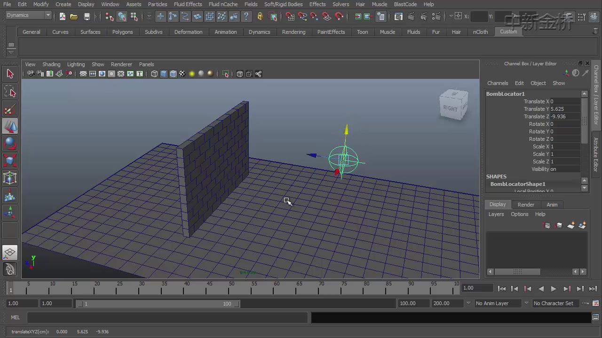Screen dimensions: 602x338
Task: Select the Lasso selection tool
Action: point(10,91)
